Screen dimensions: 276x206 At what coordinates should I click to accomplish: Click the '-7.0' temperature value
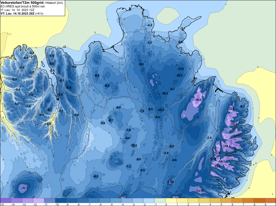pos(103,123)
